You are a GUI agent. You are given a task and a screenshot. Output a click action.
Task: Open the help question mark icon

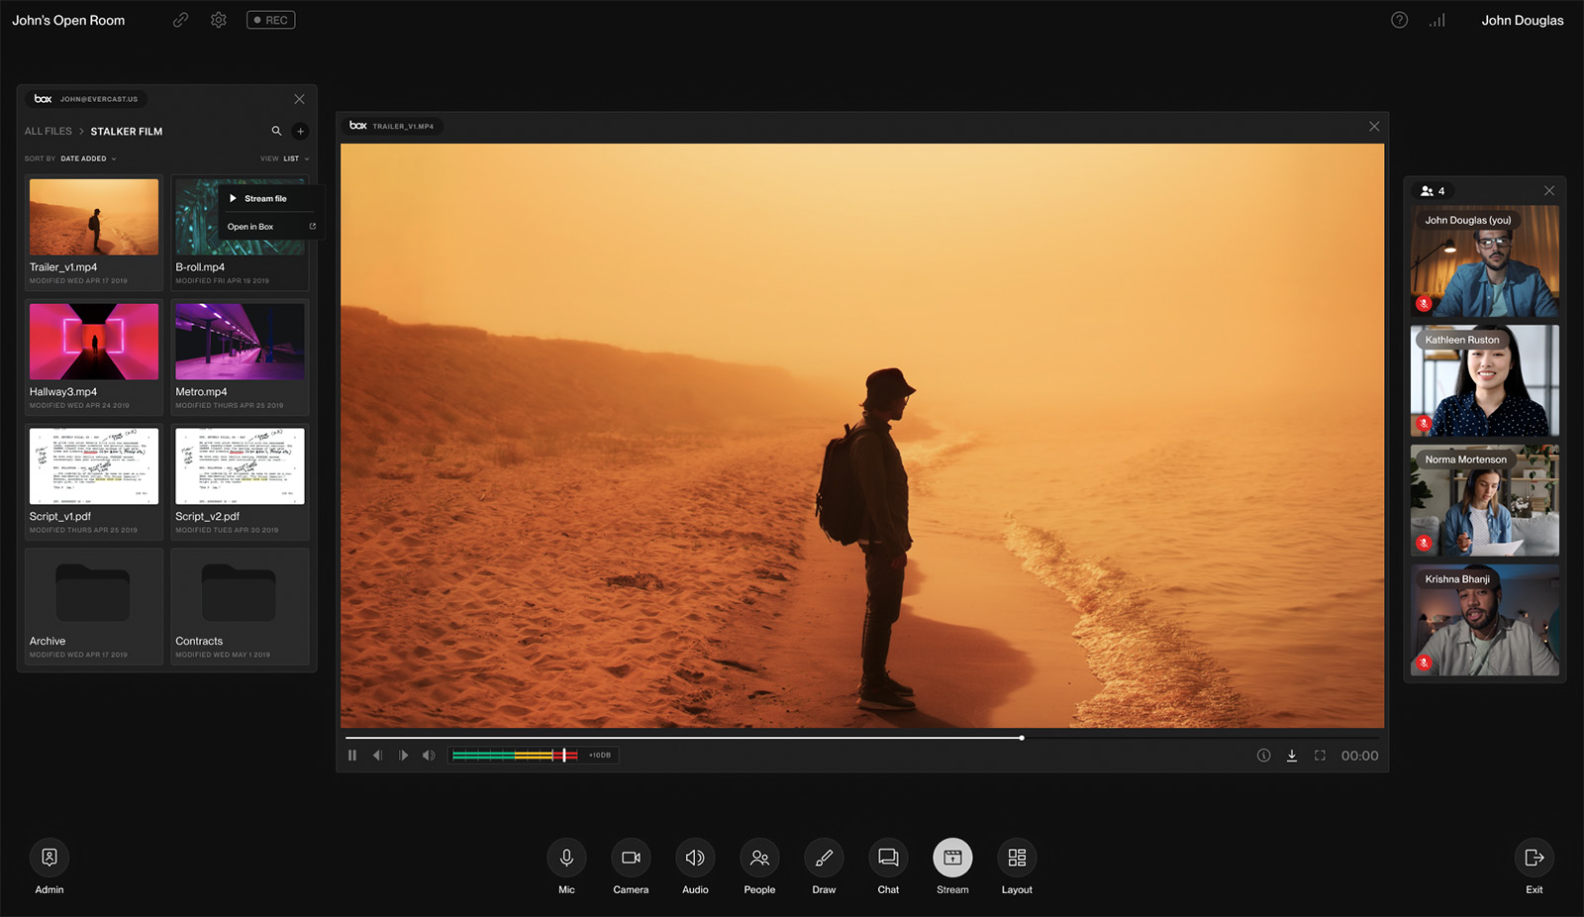coord(1399,20)
